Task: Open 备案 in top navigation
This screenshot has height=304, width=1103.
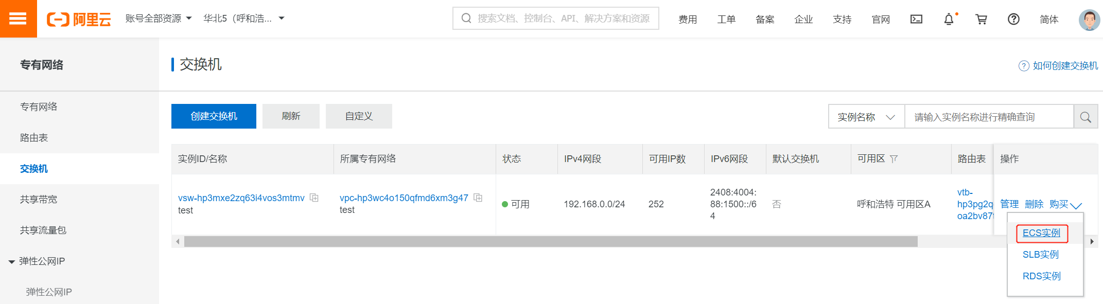Action: click(x=765, y=20)
